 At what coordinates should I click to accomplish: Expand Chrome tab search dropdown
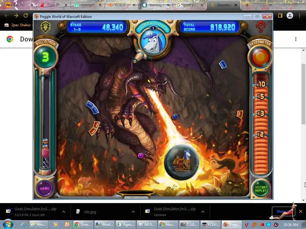click(x=270, y=5)
